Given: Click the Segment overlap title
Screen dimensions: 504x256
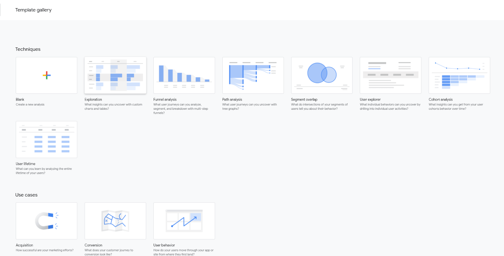Looking at the screenshot, I should tap(304, 99).
